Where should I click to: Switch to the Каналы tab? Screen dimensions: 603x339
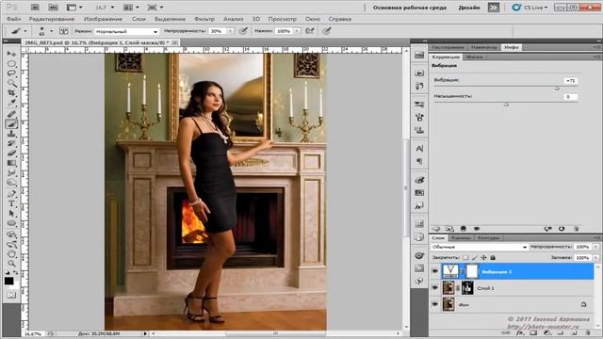461,238
